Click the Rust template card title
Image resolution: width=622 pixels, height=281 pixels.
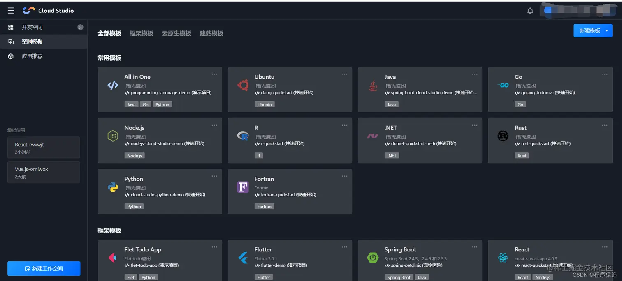tap(520, 128)
